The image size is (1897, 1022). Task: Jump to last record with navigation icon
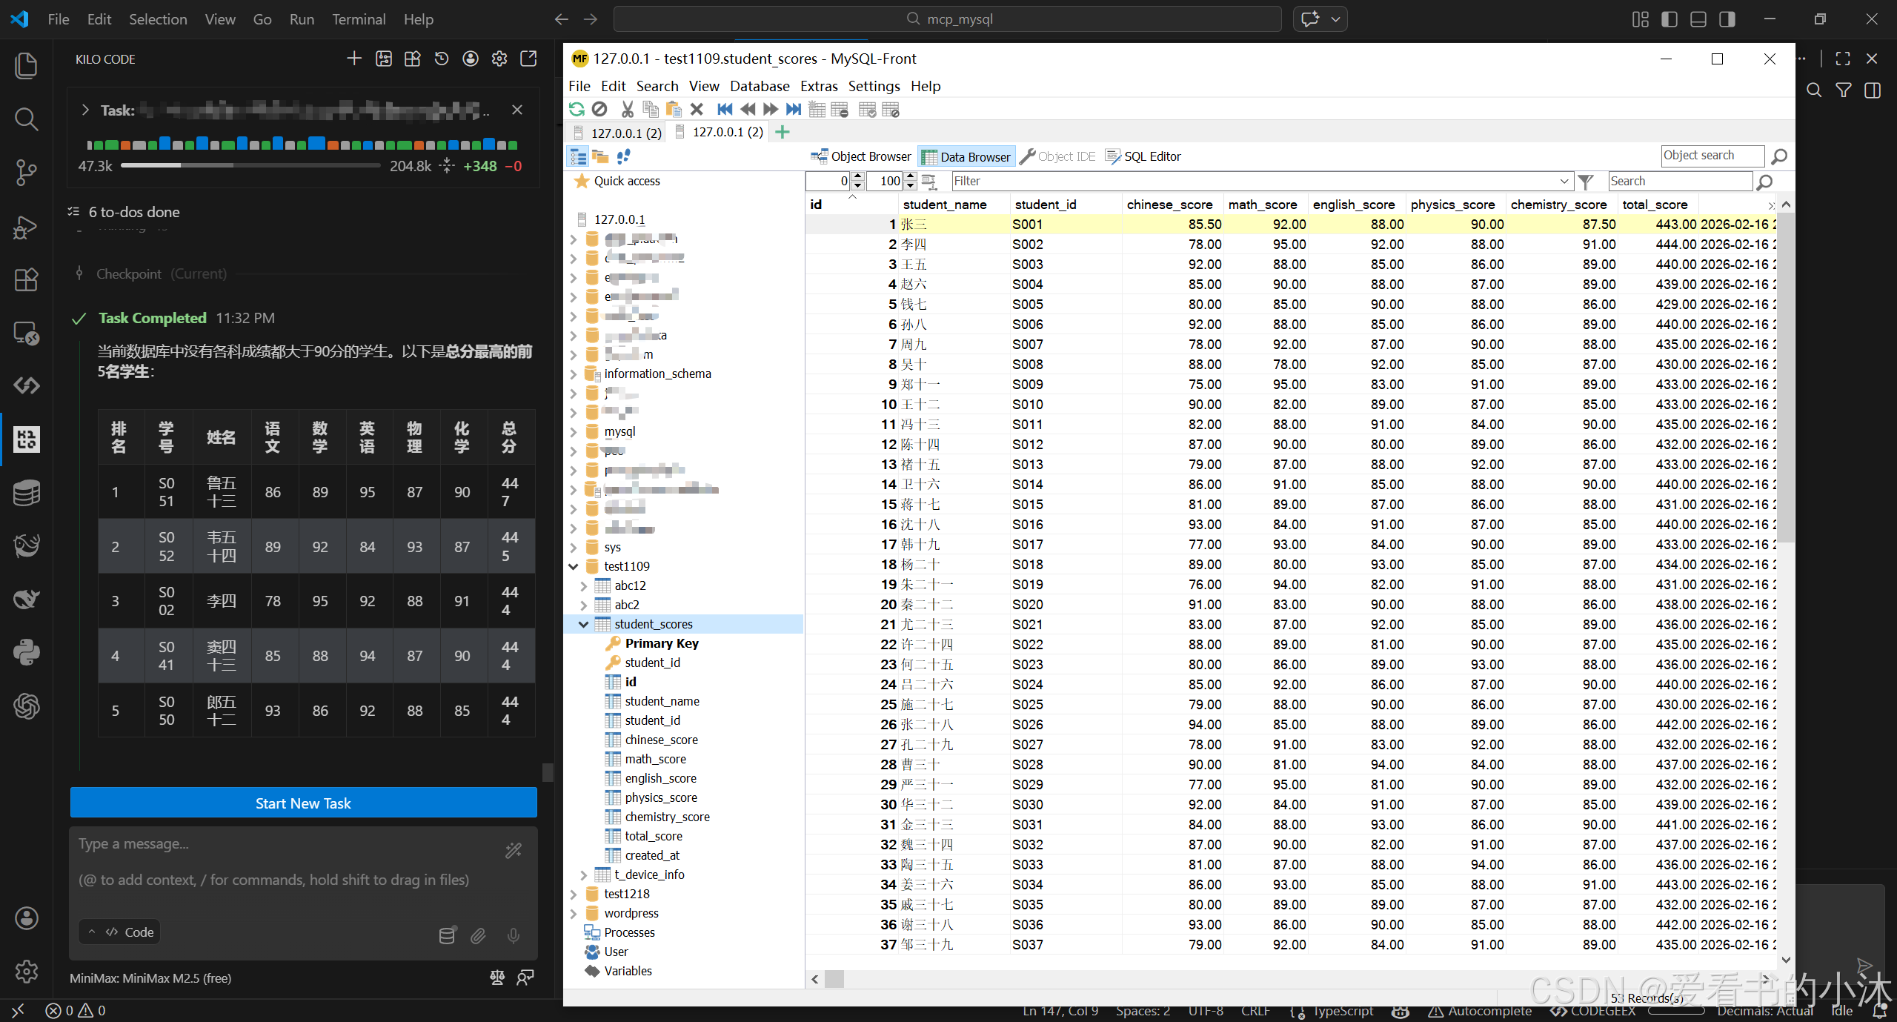click(794, 110)
